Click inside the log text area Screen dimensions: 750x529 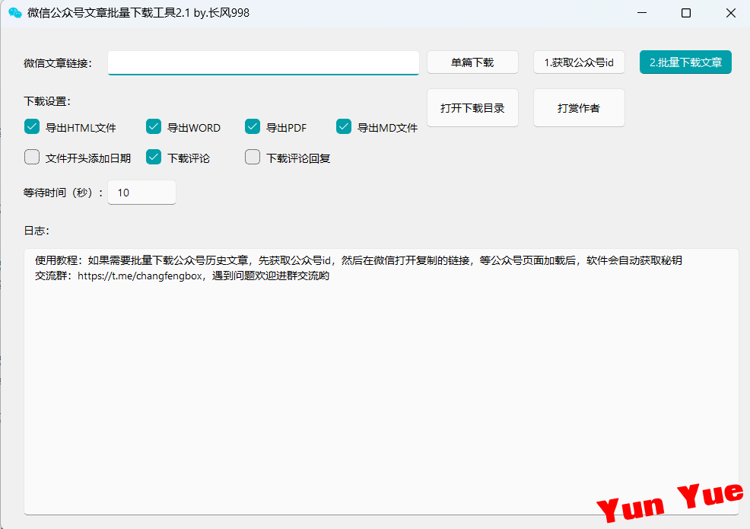[381, 381]
